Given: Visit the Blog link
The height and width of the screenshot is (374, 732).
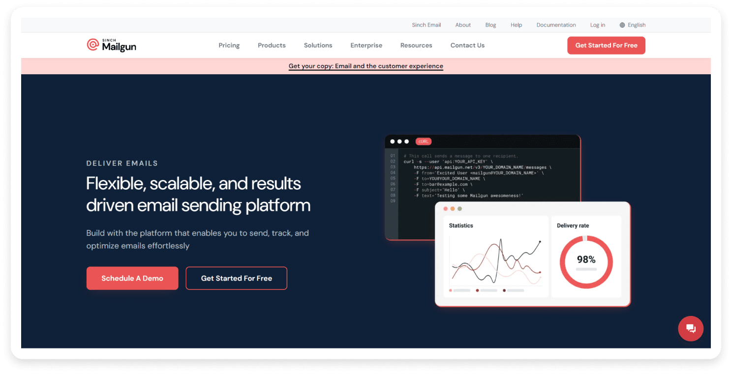Looking at the screenshot, I should pos(490,25).
